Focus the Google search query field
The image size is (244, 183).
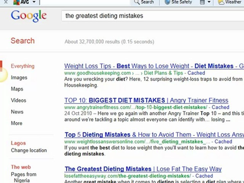(x=153, y=16)
